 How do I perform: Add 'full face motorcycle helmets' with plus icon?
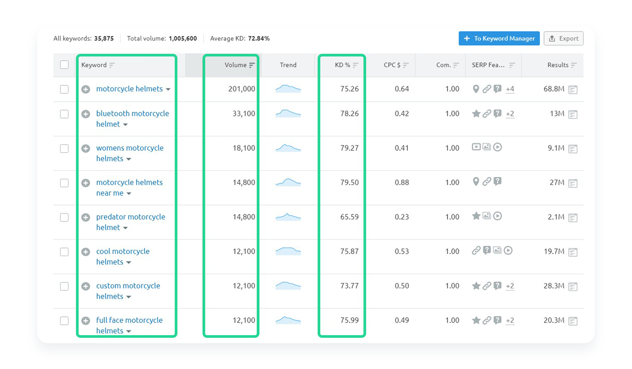point(85,321)
